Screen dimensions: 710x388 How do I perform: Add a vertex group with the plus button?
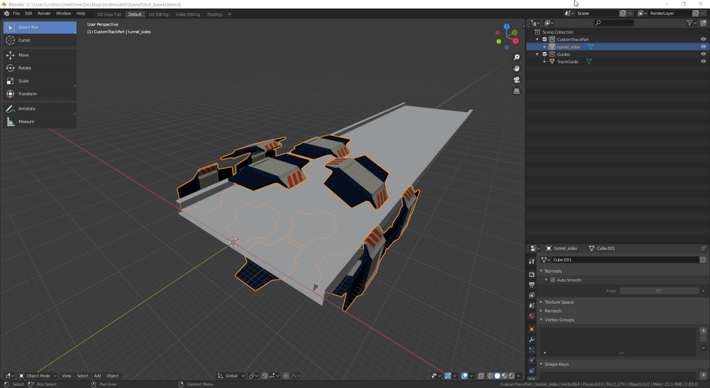(x=703, y=331)
